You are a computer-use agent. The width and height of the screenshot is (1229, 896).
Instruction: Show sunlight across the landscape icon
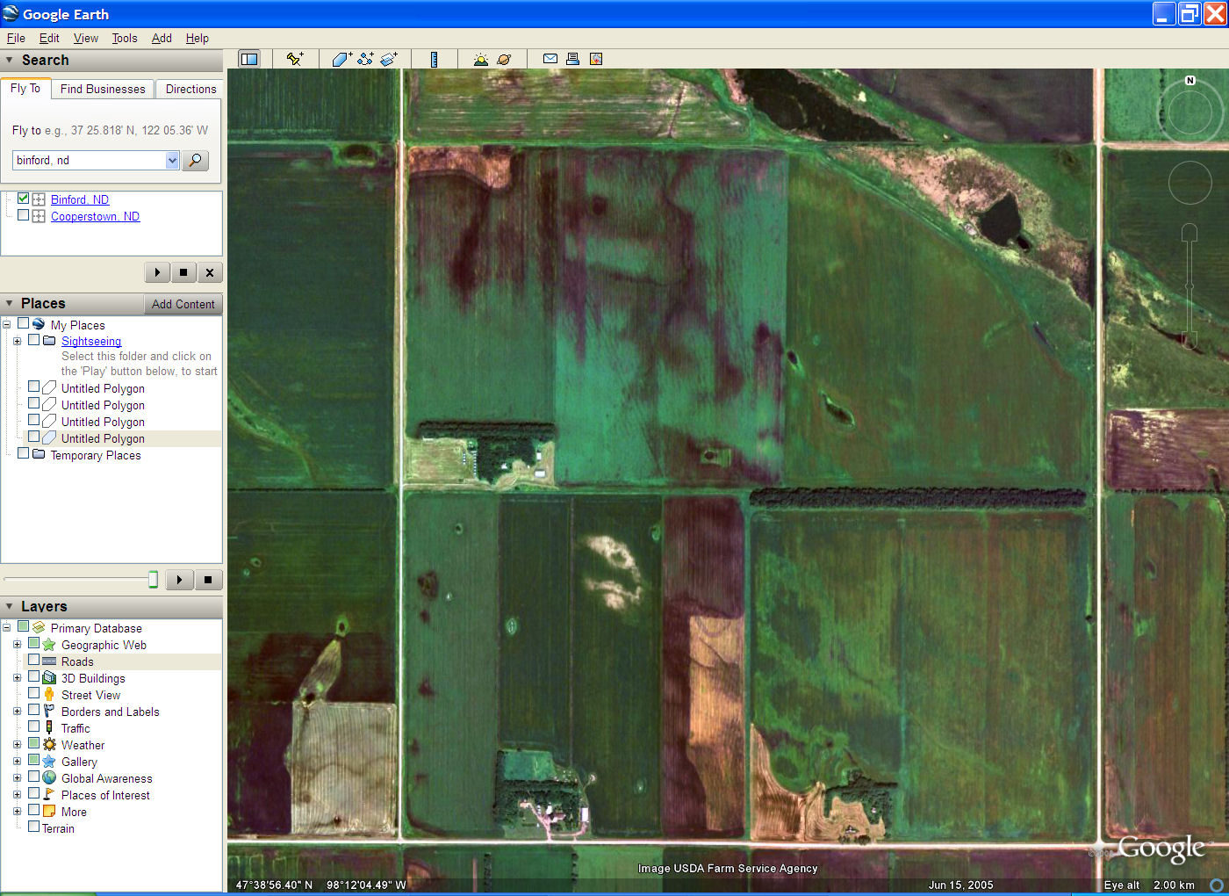point(480,59)
